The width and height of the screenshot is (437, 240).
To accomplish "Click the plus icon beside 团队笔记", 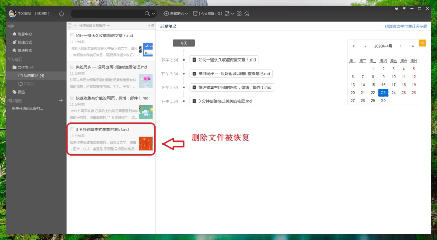I will tap(61, 100).
